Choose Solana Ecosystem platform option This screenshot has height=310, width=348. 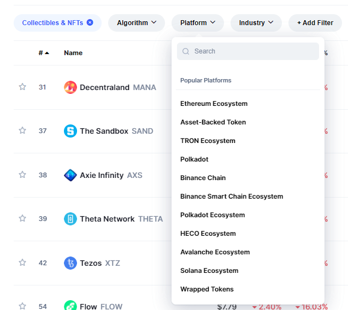tap(209, 271)
